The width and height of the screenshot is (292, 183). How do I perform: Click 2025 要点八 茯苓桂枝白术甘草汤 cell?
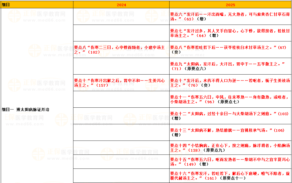pos(230,50)
